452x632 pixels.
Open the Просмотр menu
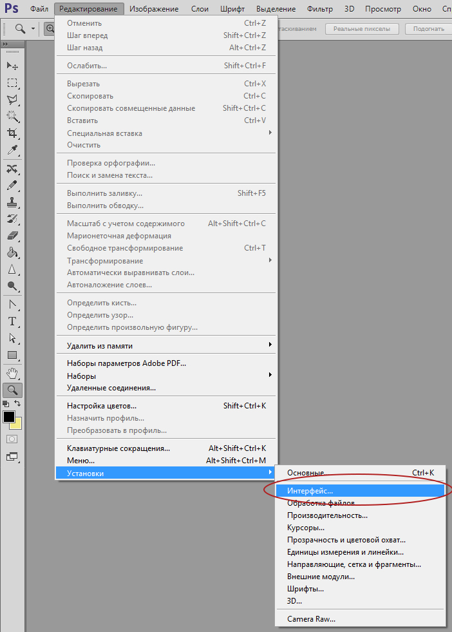coord(383,8)
